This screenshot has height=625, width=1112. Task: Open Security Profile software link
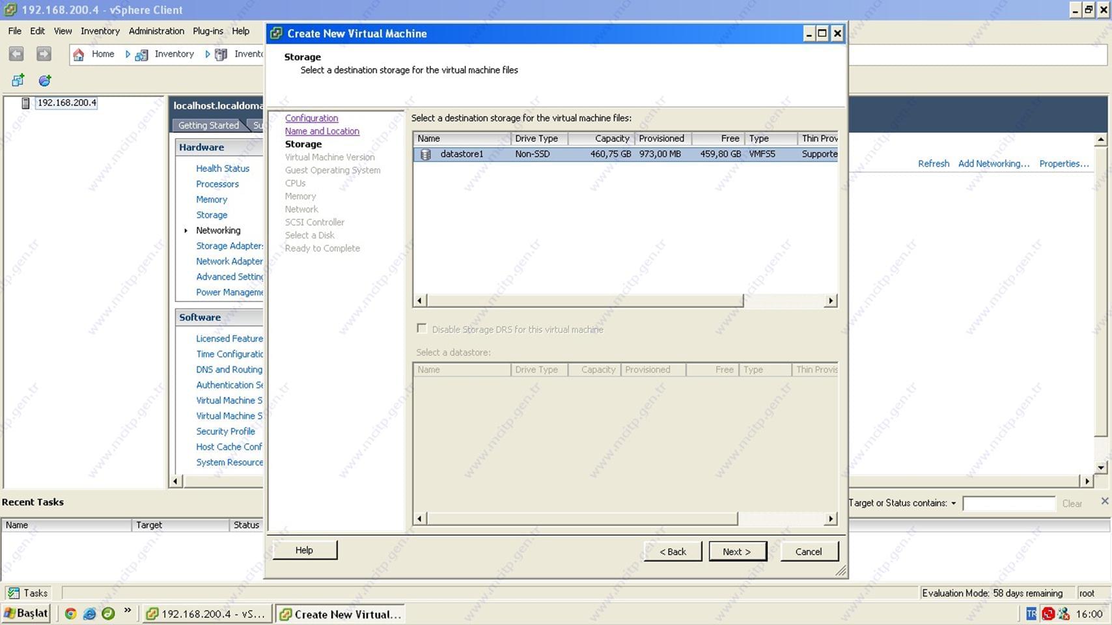pos(225,431)
